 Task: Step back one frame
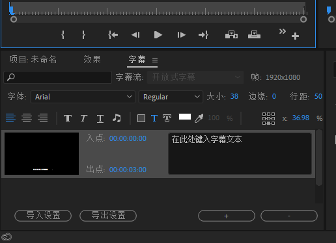point(135,35)
